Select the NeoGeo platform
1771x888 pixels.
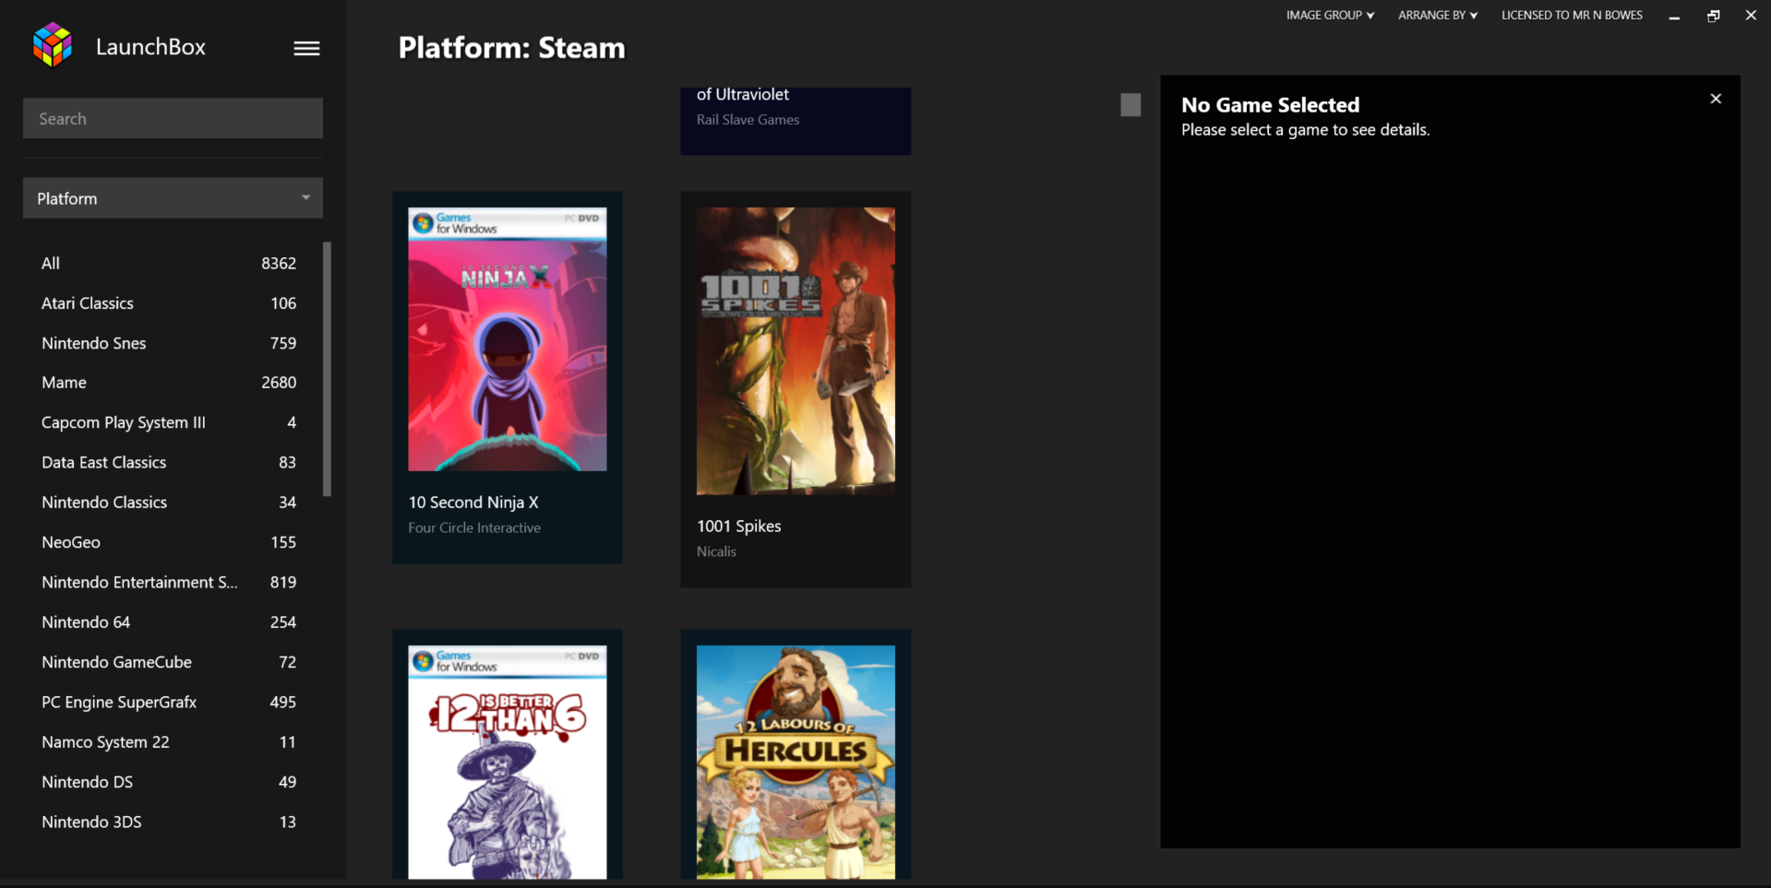[x=169, y=542]
